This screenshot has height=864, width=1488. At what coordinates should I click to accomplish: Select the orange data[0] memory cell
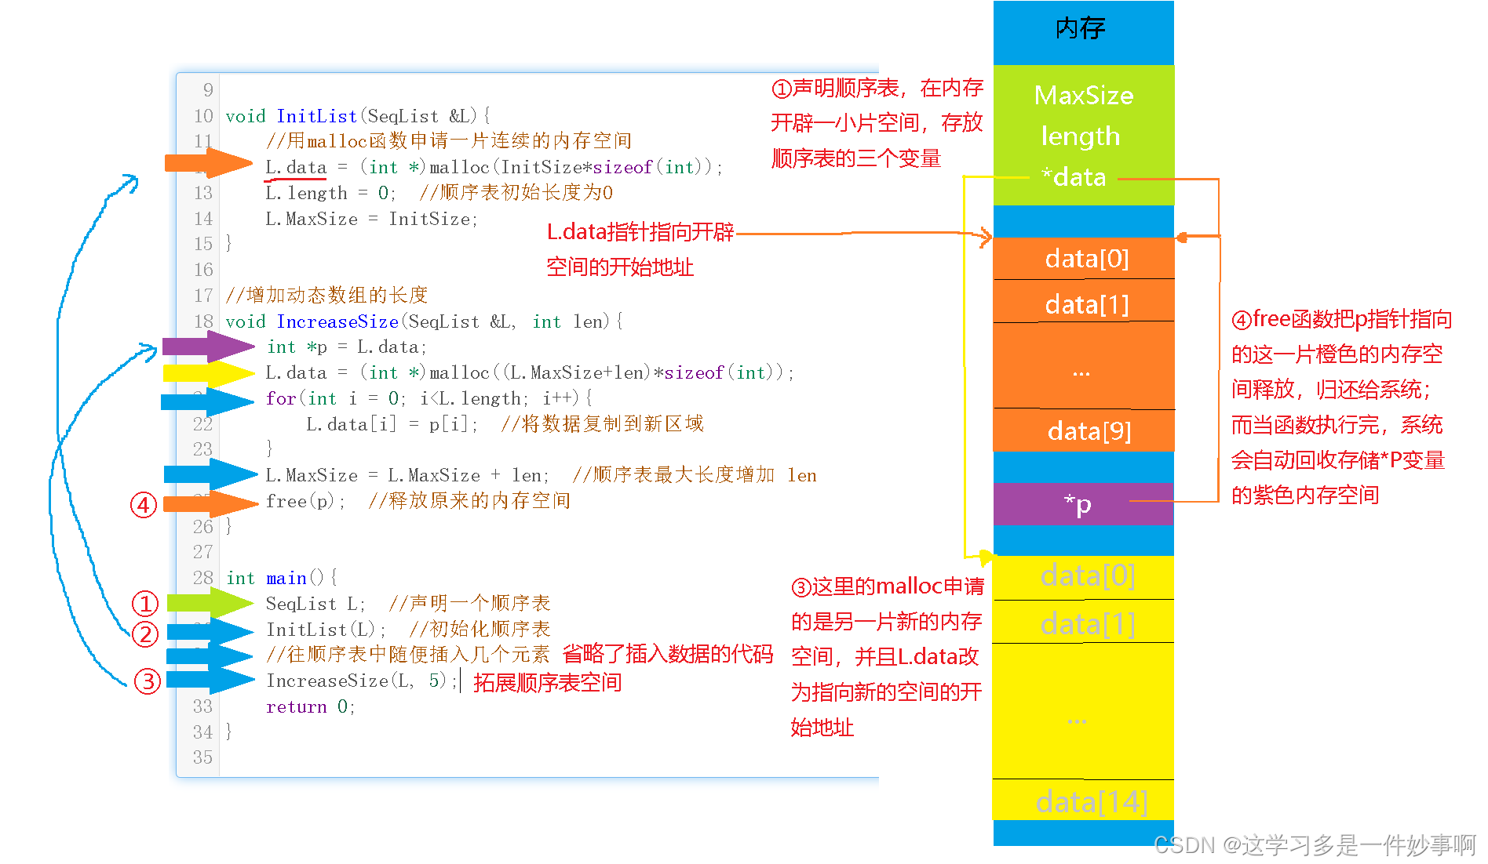1081,259
